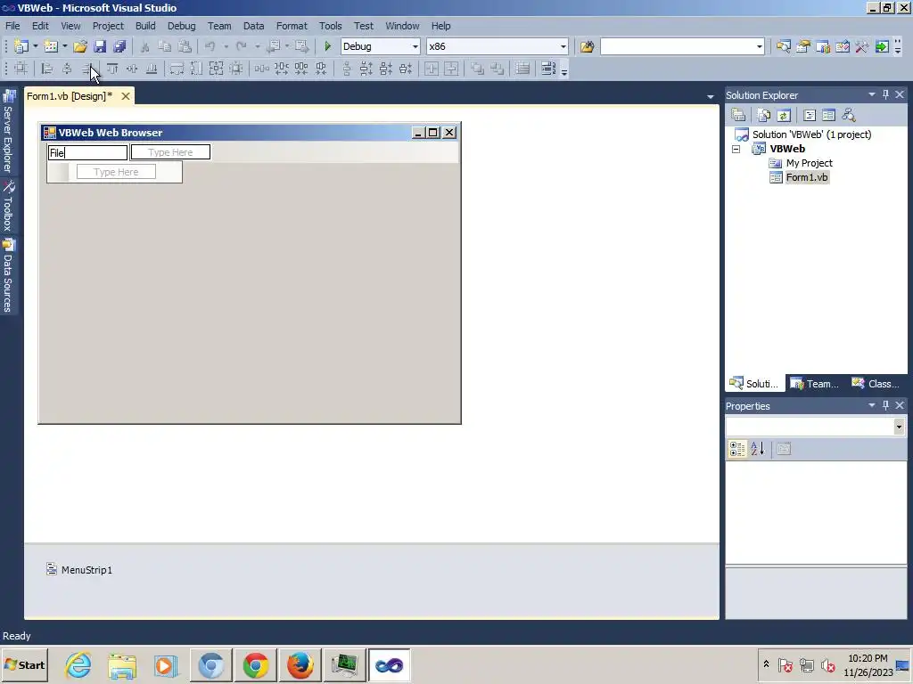This screenshot has width=913, height=684.
Task: Save Form1.vb with the floppy disk icon
Action: pos(100,46)
